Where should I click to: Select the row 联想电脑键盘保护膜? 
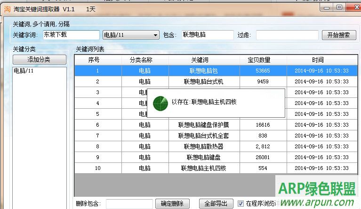216,125
